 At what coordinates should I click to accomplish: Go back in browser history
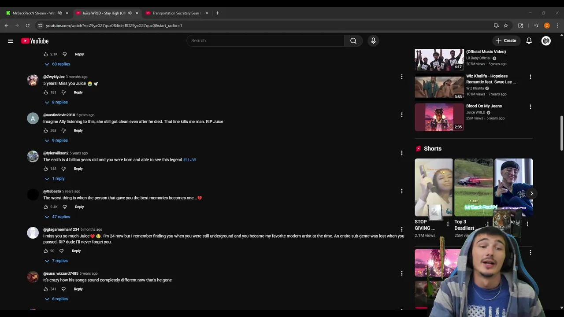7,26
